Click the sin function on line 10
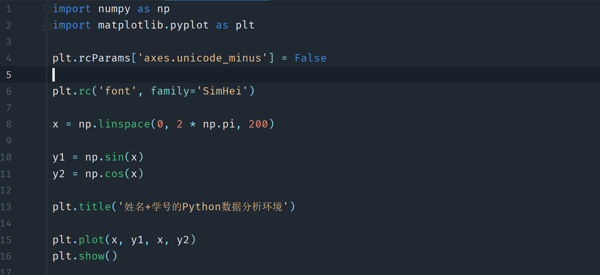Screen dimensions: 600x275 coord(114,157)
